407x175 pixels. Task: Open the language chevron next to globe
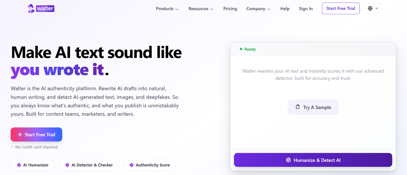tap(377, 9)
